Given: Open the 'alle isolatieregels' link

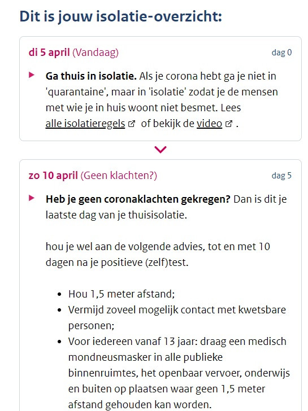Looking at the screenshot, I should click(x=85, y=124).
